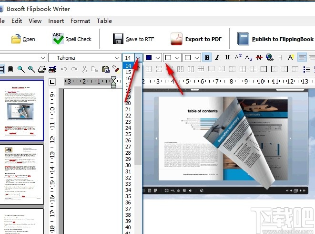This screenshot has height=234, width=315.
Task: Click the dark blue text color swatch
Action: coord(149,58)
